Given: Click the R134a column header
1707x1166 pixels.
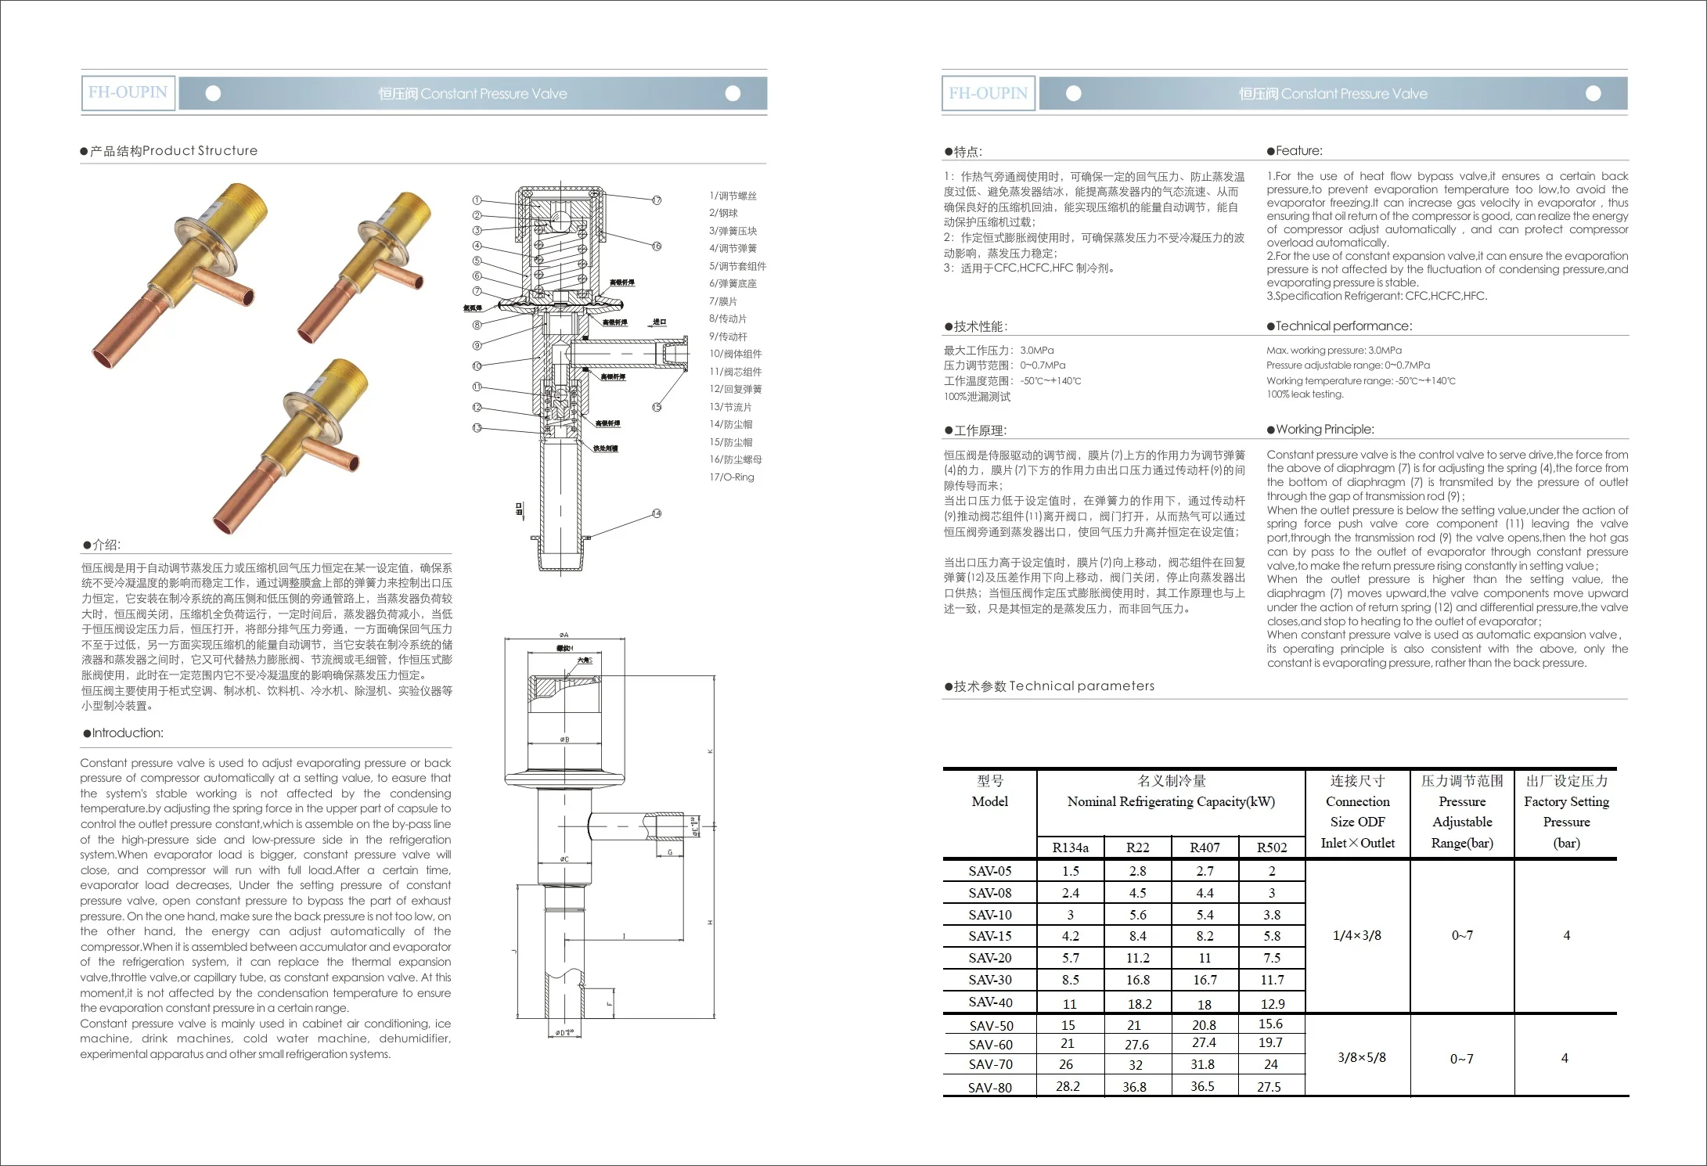Looking at the screenshot, I should (1070, 848).
